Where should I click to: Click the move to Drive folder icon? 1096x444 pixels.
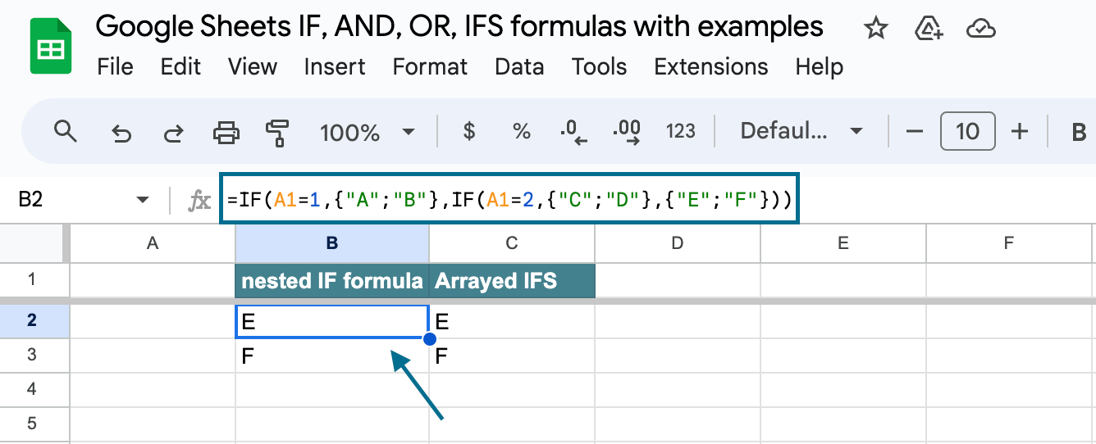[928, 29]
